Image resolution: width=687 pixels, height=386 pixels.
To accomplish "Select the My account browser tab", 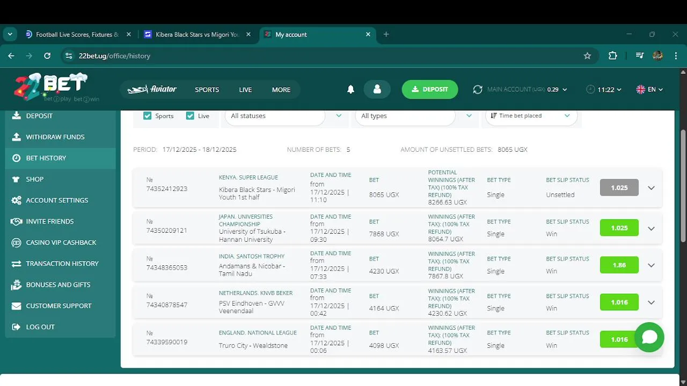I will [x=317, y=34].
